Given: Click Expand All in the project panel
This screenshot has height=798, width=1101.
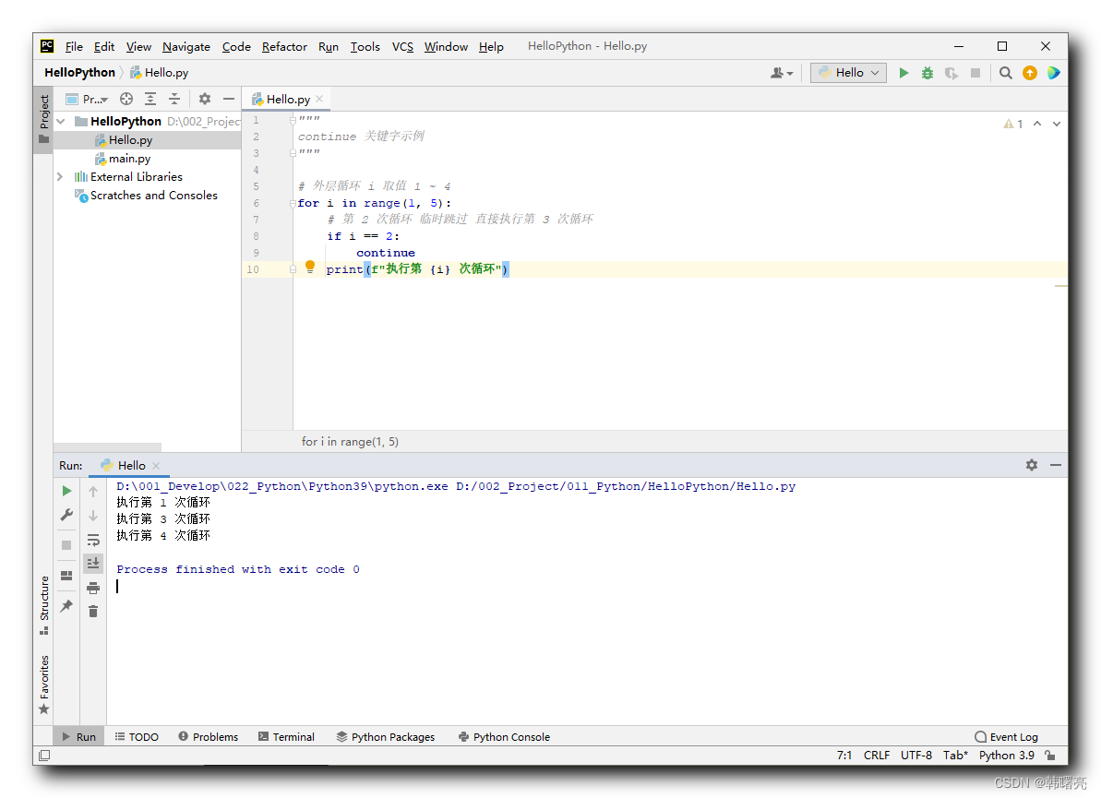Looking at the screenshot, I should coord(150,99).
